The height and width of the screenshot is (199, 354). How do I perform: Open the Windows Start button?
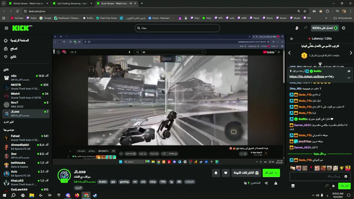tap(5, 195)
